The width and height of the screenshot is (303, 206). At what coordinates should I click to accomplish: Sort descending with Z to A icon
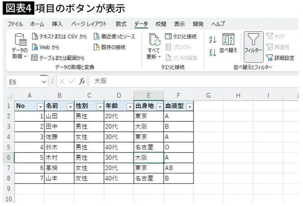(213, 53)
